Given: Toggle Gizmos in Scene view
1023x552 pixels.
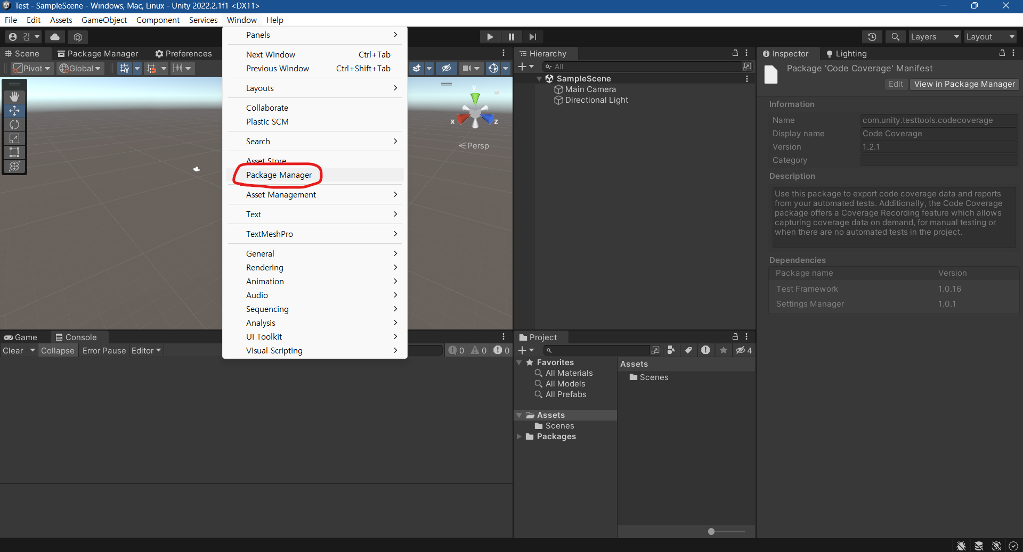Looking at the screenshot, I should click(x=493, y=68).
